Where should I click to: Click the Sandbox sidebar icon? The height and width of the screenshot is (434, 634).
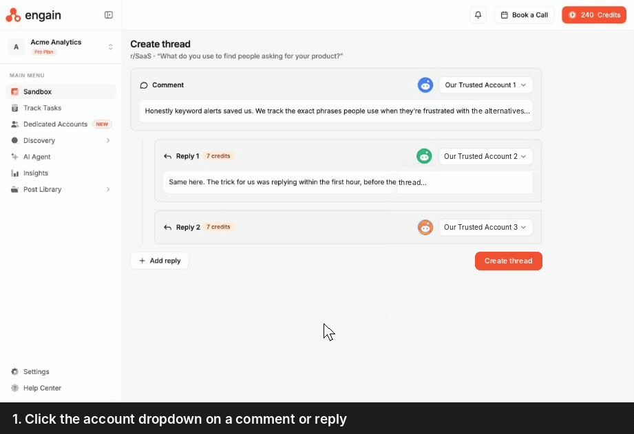click(x=14, y=91)
